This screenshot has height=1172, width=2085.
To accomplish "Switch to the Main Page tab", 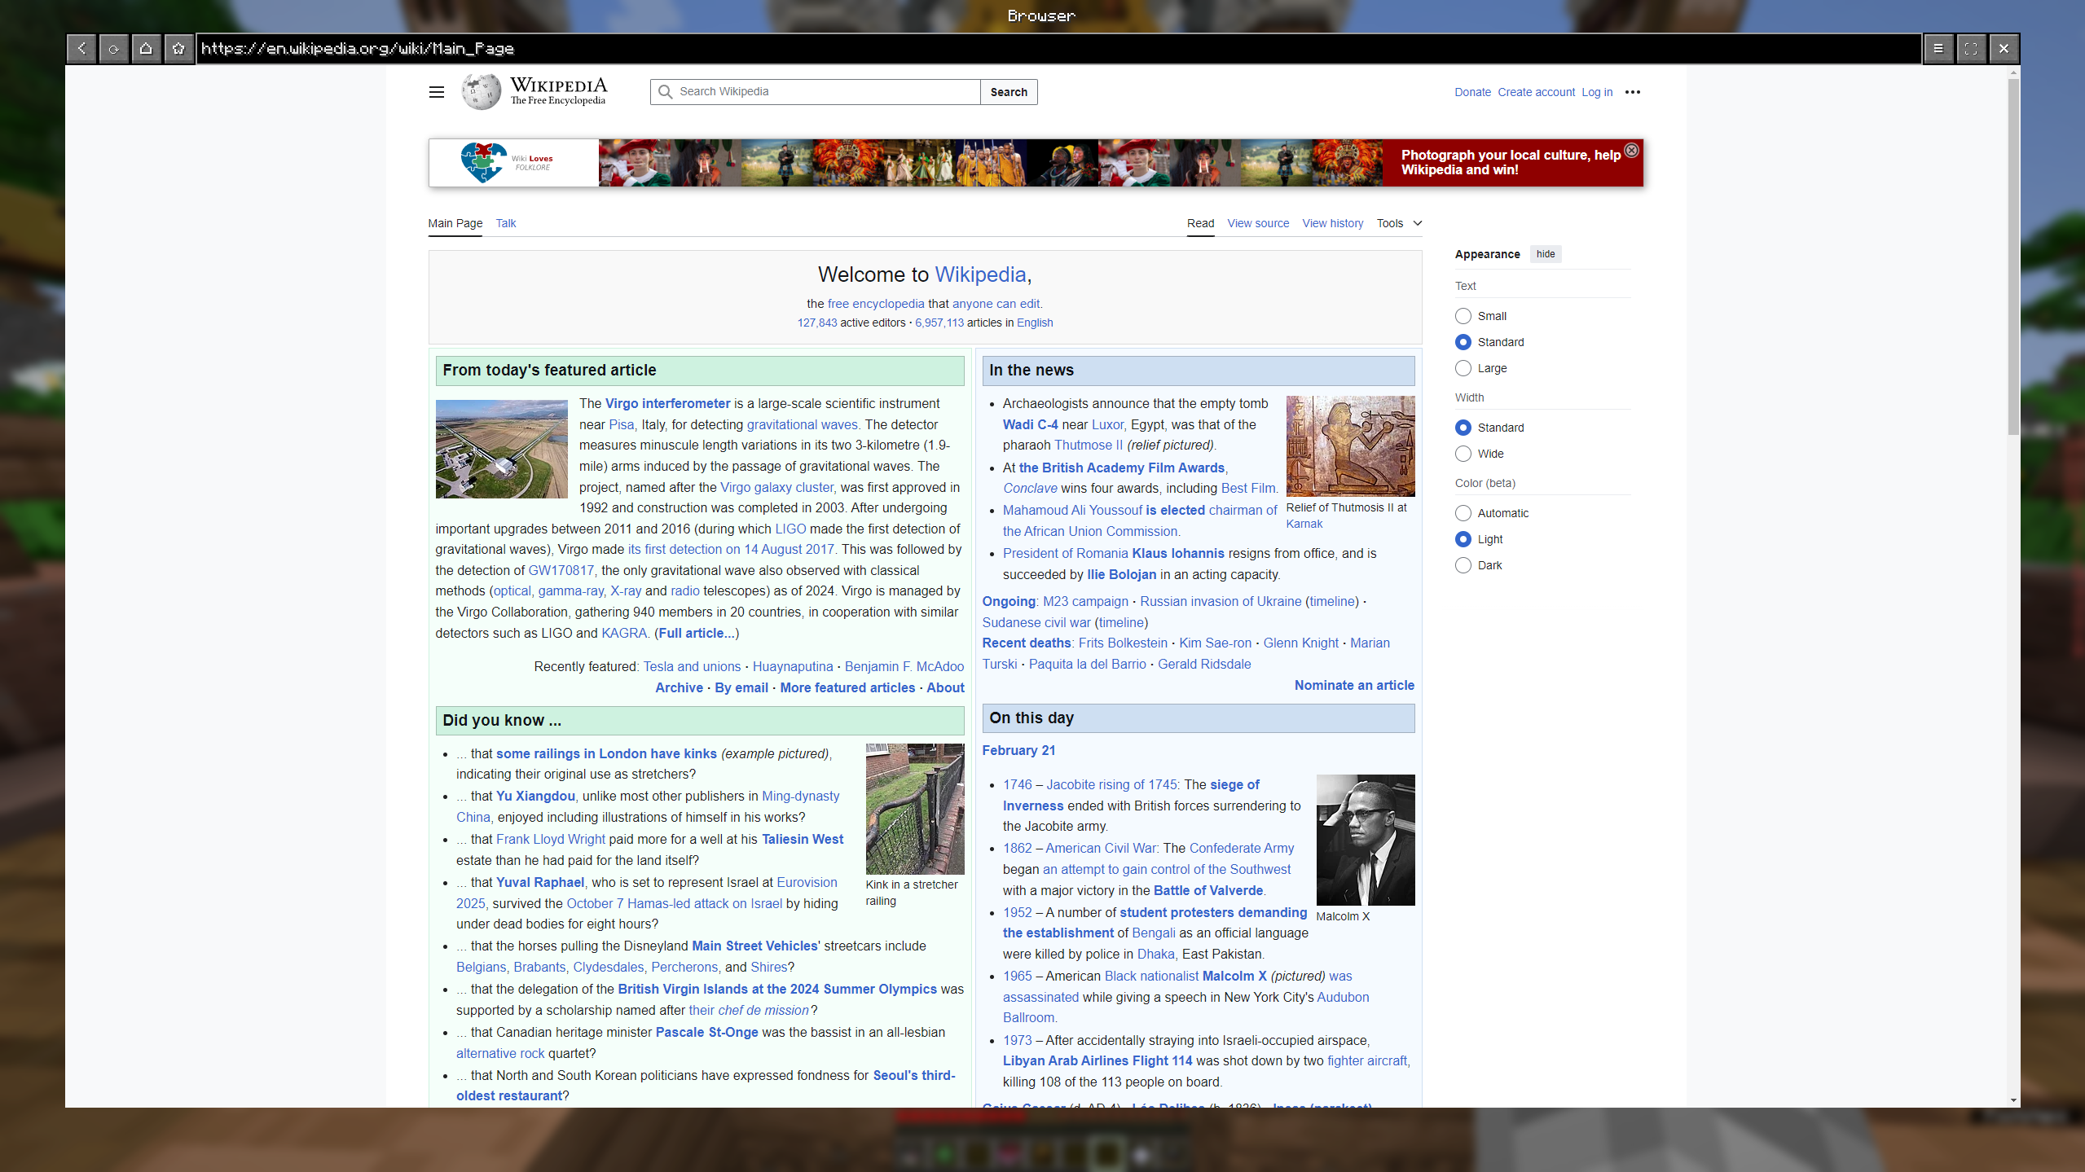I will pos(455,223).
